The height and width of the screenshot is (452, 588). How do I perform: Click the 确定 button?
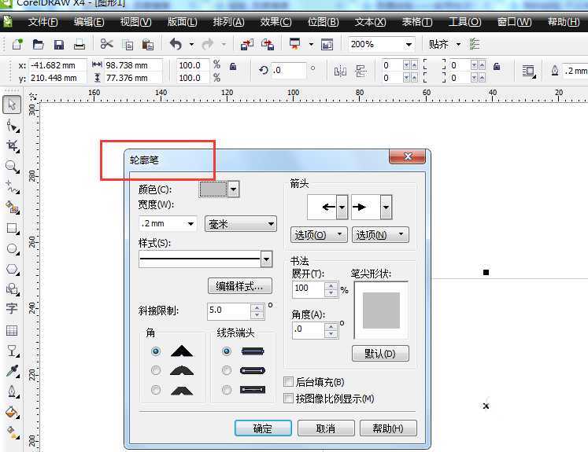point(263,428)
